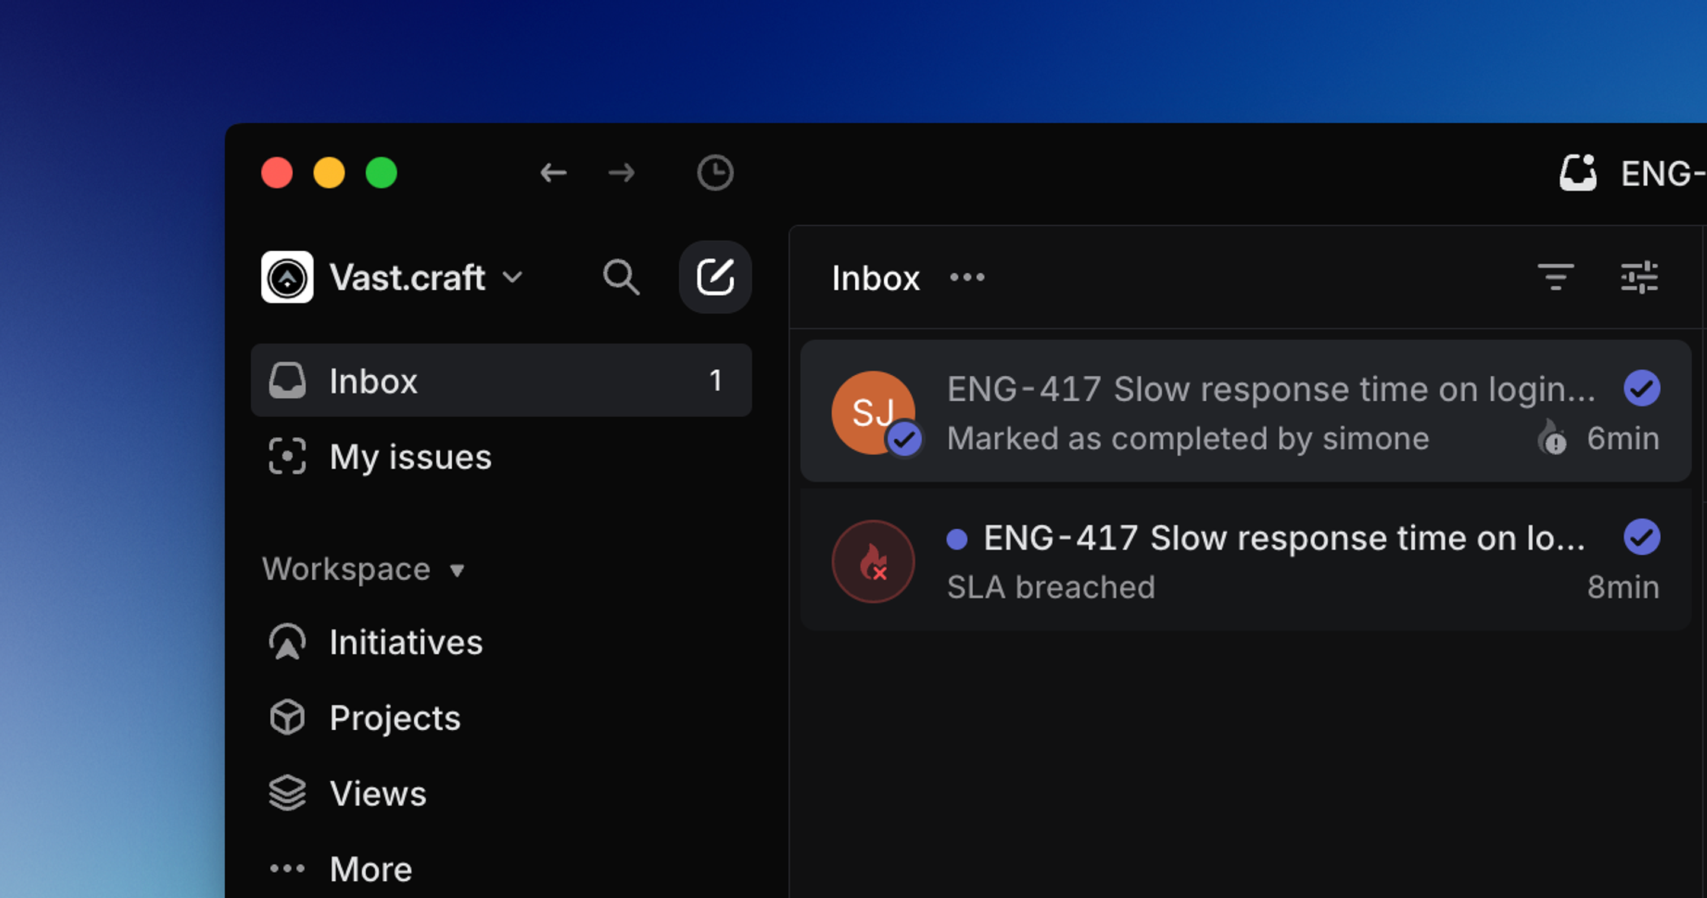The image size is (1707, 898).
Task: Click completed status icon on 8min notification
Action: point(1641,537)
